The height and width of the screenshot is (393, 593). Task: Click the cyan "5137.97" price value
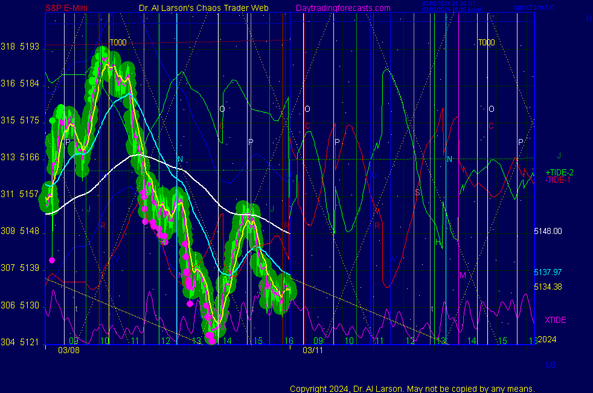click(x=548, y=272)
